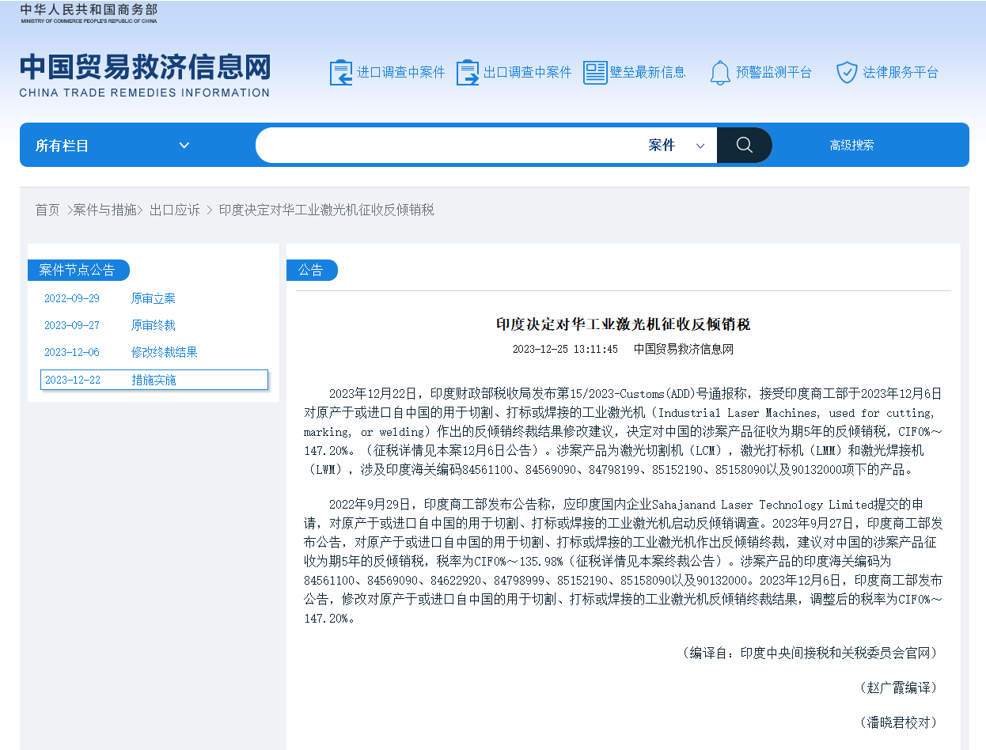Open 出口调查中案件 link
This screenshot has height=750, width=986.
(527, 72)
